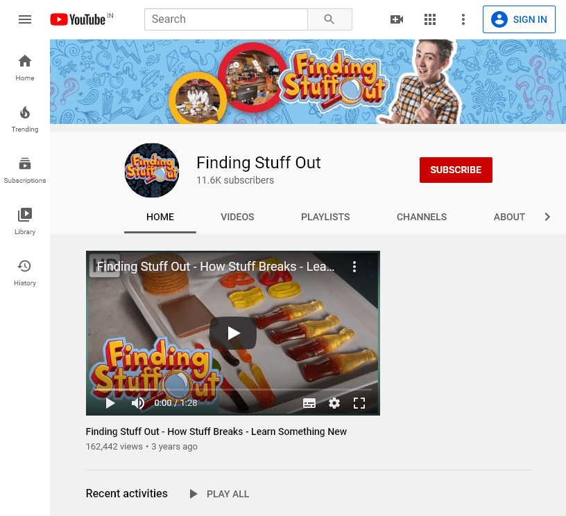
Task: Open Library in the sidebar
Action: pos(25,222)
